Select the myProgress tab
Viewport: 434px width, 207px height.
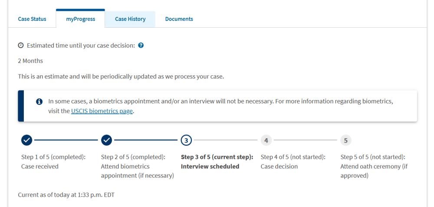click(x=81, y=19)
